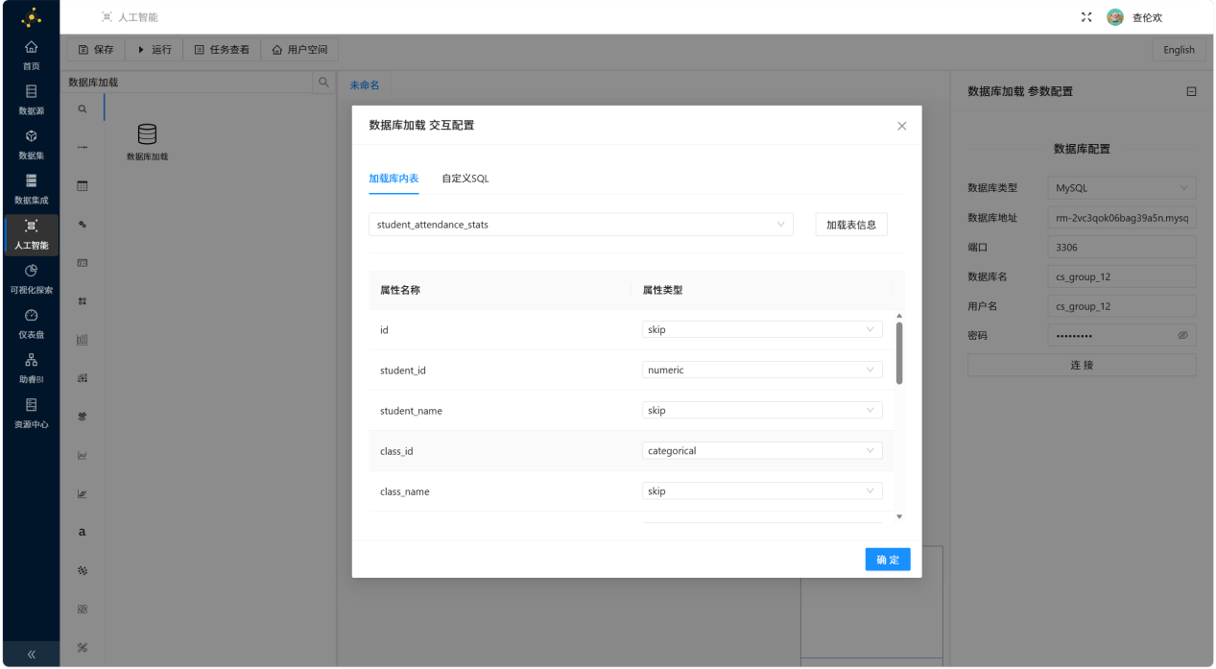
Task: Click the application logo at top-left
Action: tap(31, 17)
